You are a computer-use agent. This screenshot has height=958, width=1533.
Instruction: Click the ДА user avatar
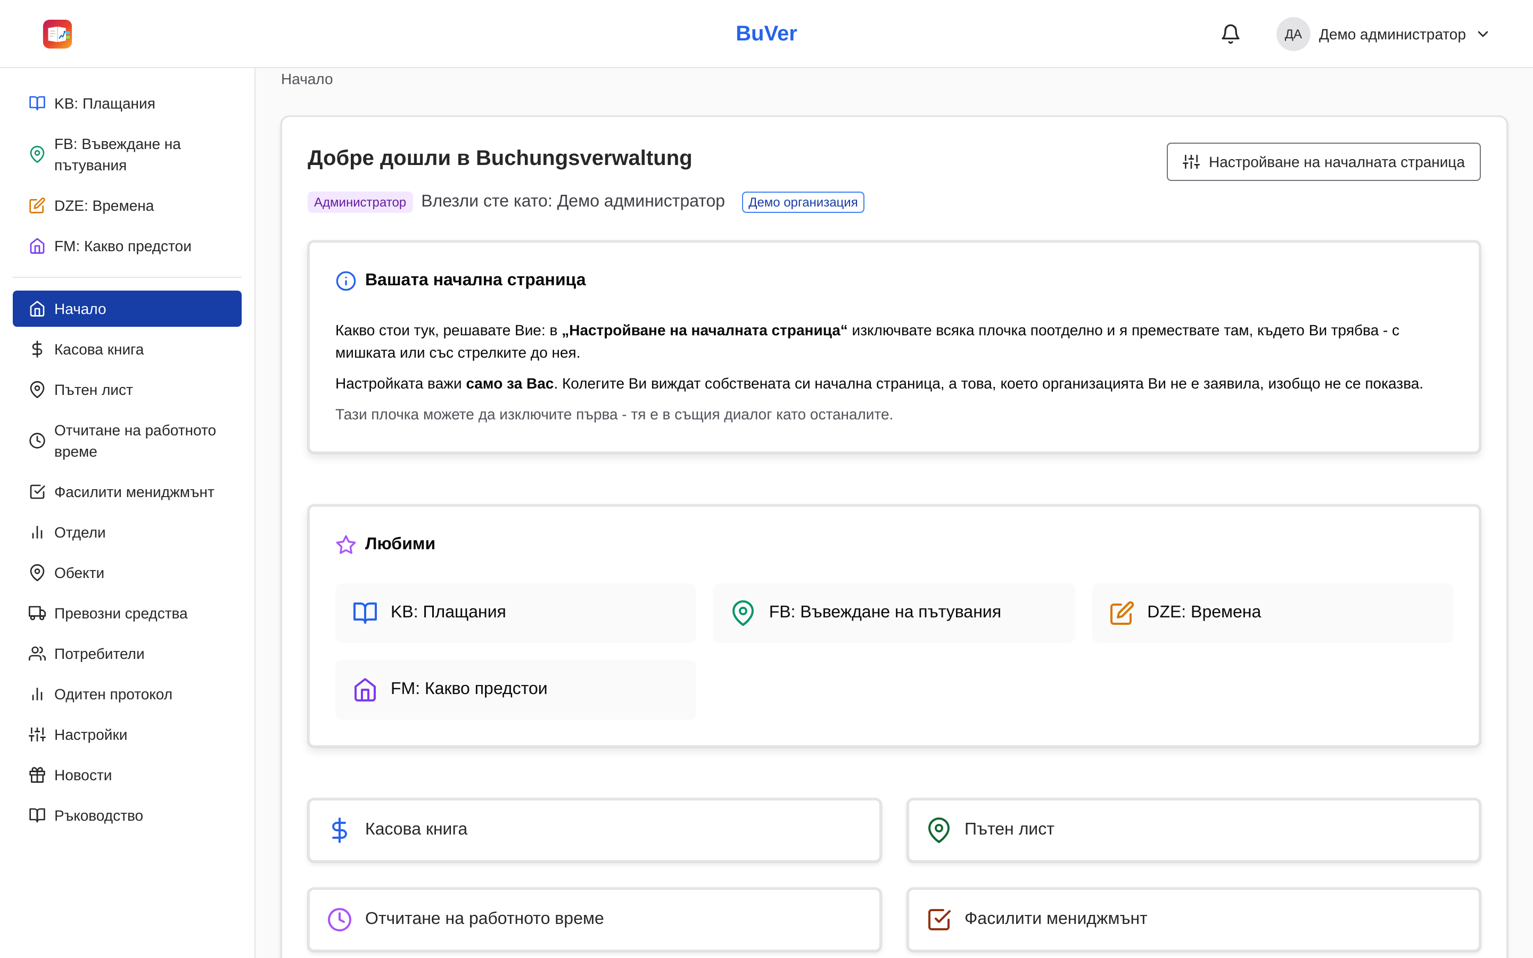pos(1293,34)
